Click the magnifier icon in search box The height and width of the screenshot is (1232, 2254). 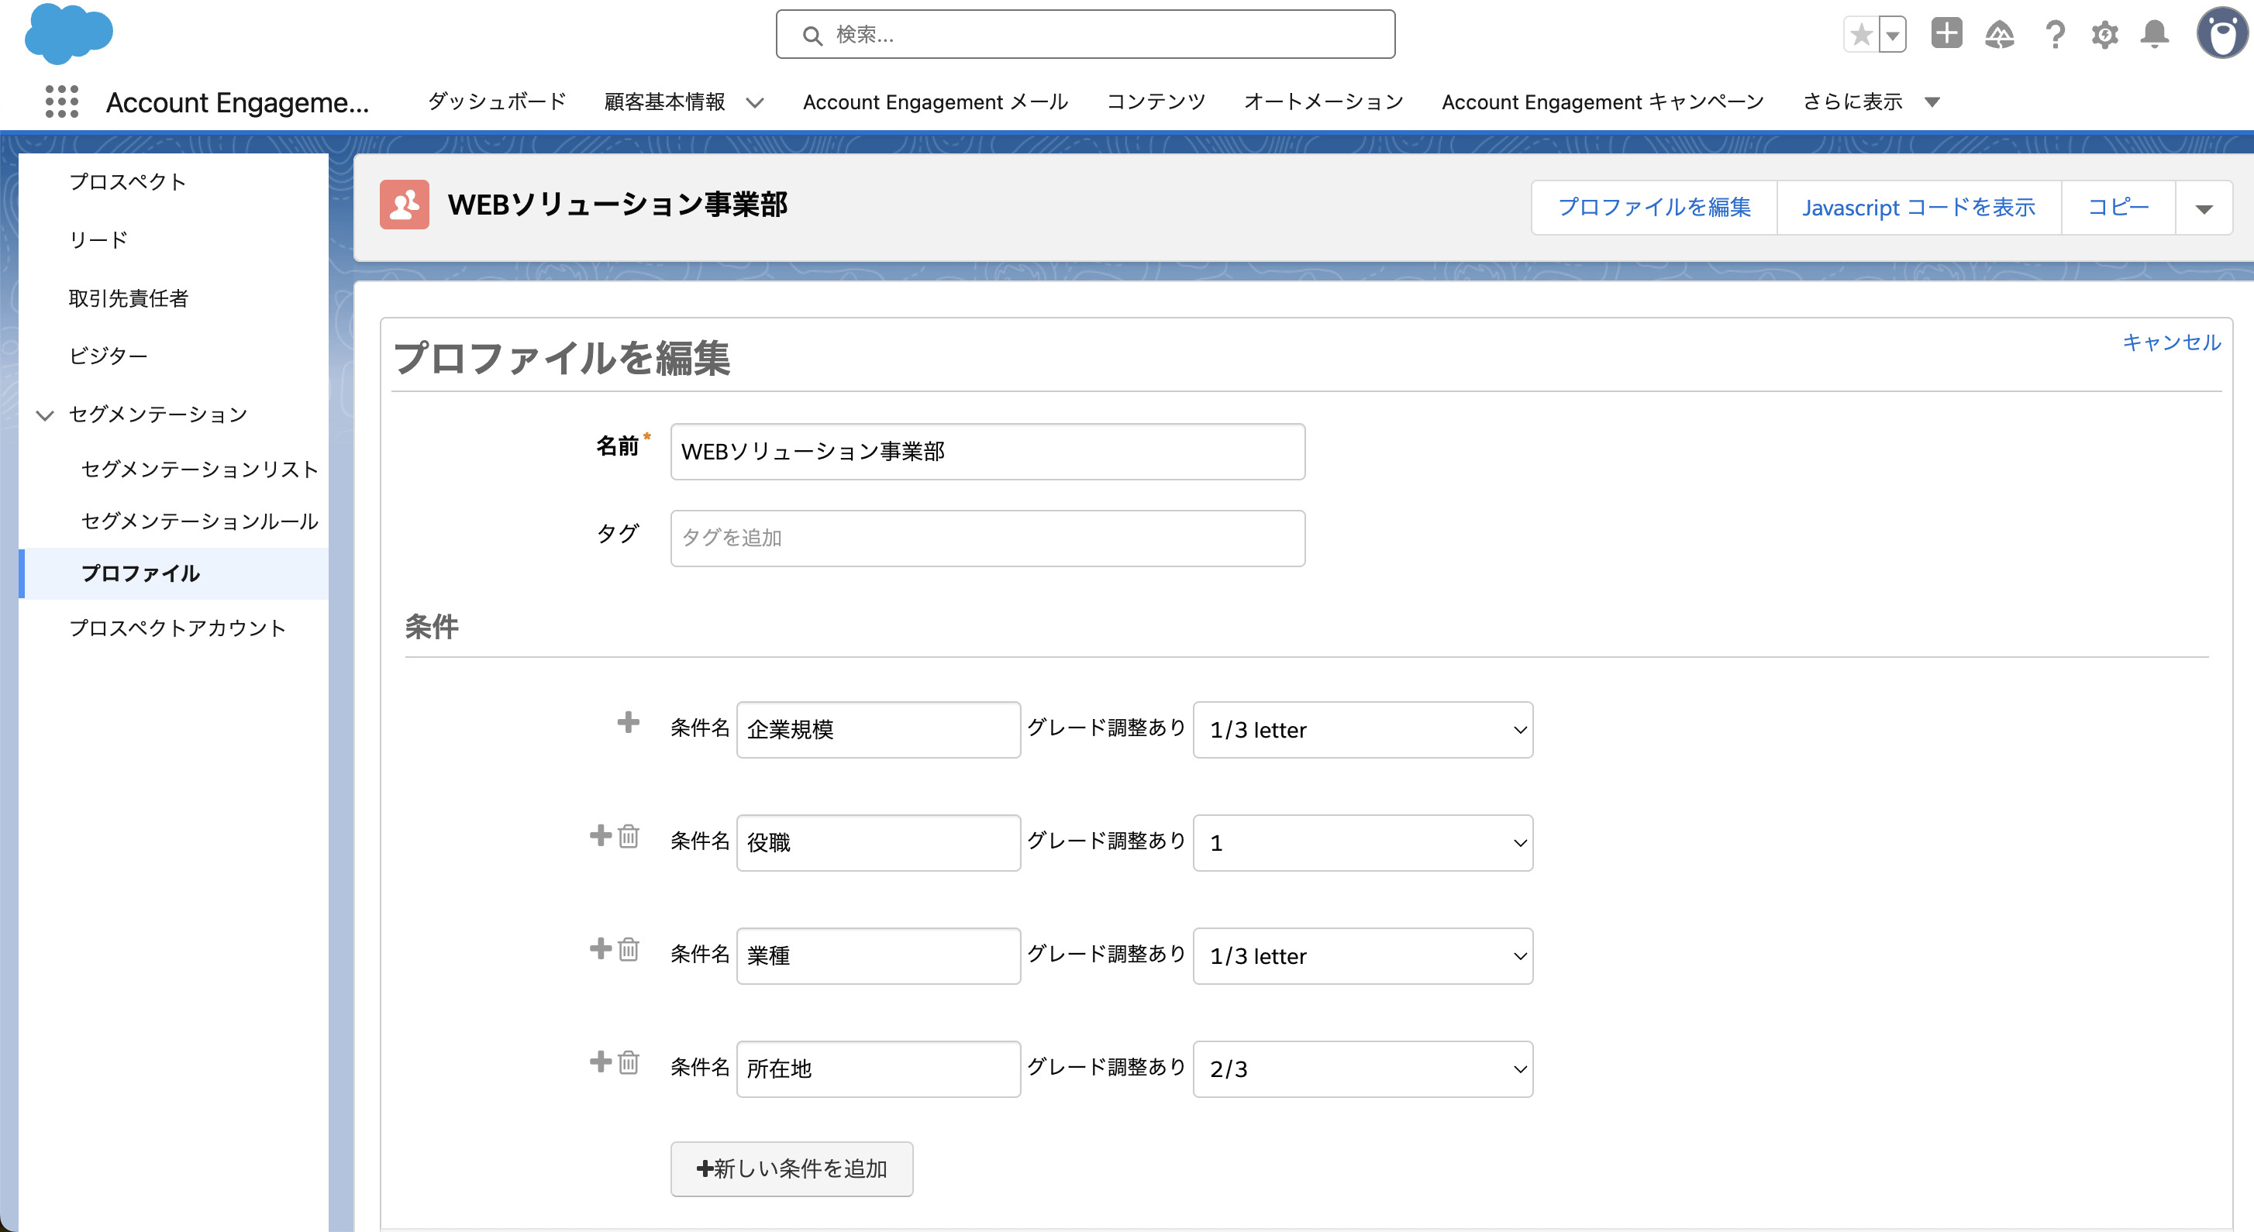pyautogui.click(x=812, y=35)
